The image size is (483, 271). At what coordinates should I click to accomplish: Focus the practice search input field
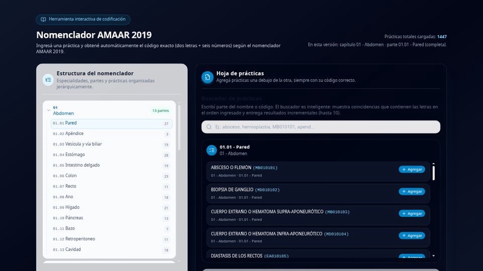pos(321,127)
